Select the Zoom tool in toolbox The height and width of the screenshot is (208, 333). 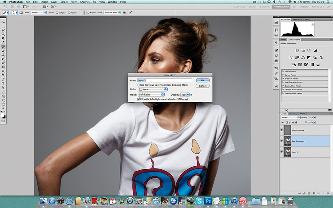point(3,108)
